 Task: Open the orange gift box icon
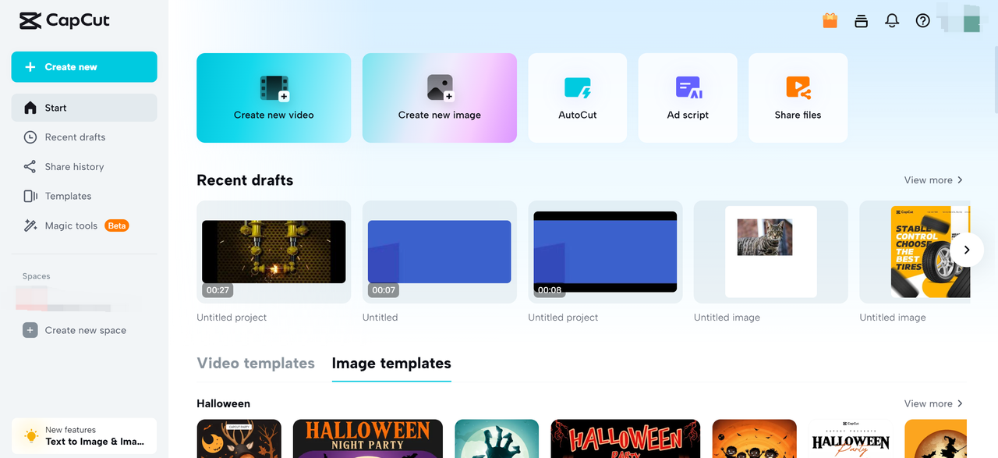click(830, 21)
